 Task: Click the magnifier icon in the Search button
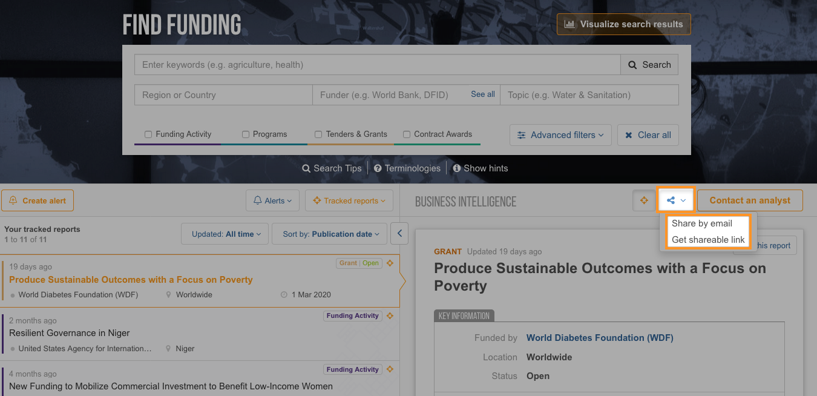(x=632, y=65)
